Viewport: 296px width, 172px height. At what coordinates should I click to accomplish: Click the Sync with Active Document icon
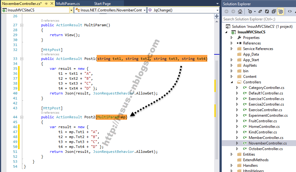pos(260,11)
